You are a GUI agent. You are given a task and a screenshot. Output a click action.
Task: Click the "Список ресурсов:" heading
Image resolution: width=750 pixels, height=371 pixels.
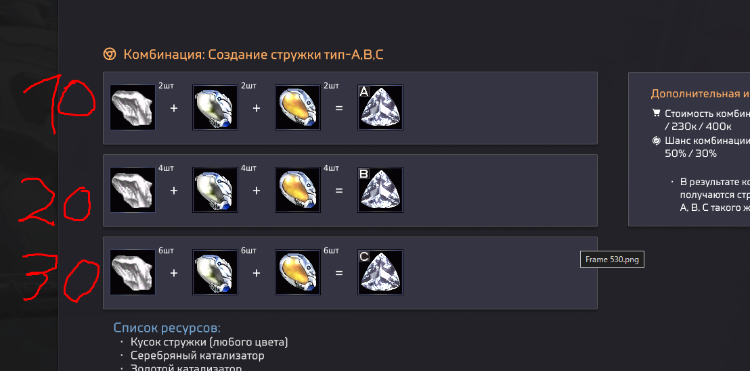point(167,328)
